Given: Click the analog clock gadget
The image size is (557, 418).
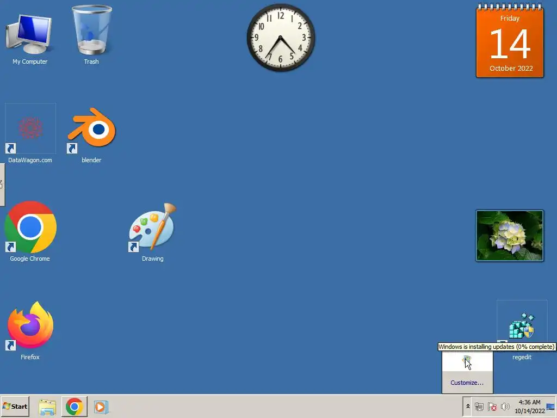Looking at the screenshot, I should (281, 38).
